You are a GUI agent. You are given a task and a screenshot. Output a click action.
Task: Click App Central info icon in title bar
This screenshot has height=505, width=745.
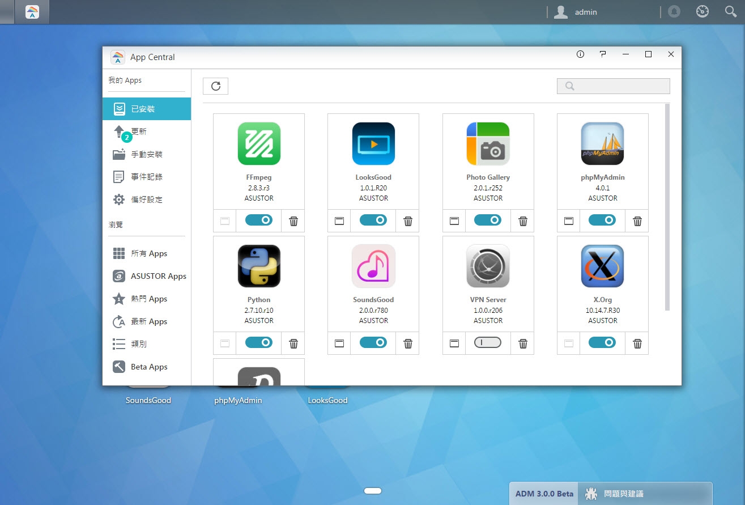click(580, 54)
